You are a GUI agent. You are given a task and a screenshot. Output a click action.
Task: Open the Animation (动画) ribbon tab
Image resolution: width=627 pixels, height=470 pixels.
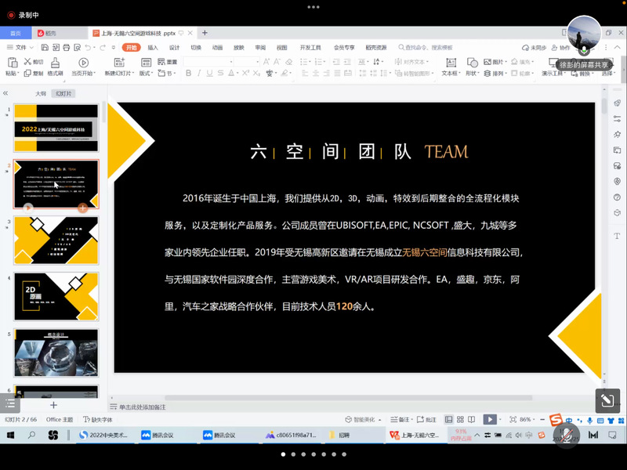coord(218,48)
